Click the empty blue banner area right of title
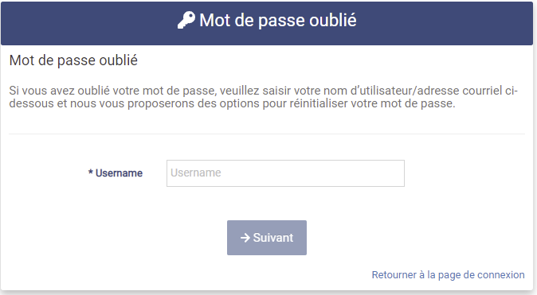 [445, 23]
